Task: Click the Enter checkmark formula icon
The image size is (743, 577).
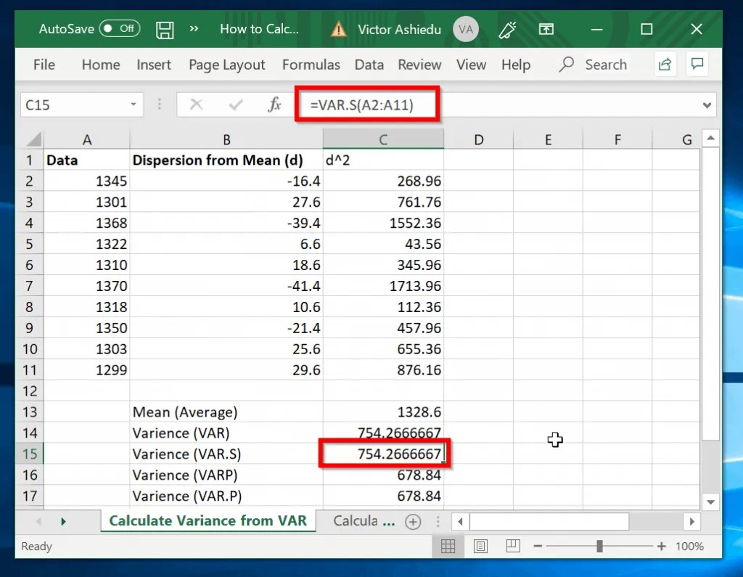Action: click(x=236, y=105)
